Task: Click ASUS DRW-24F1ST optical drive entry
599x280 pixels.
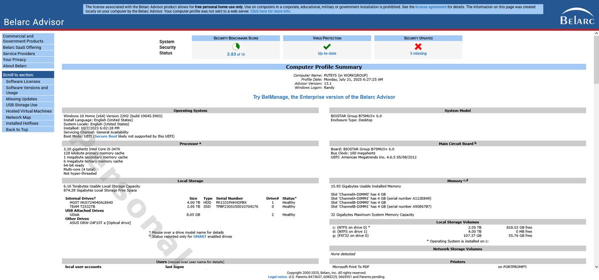Action: (100, 223)
